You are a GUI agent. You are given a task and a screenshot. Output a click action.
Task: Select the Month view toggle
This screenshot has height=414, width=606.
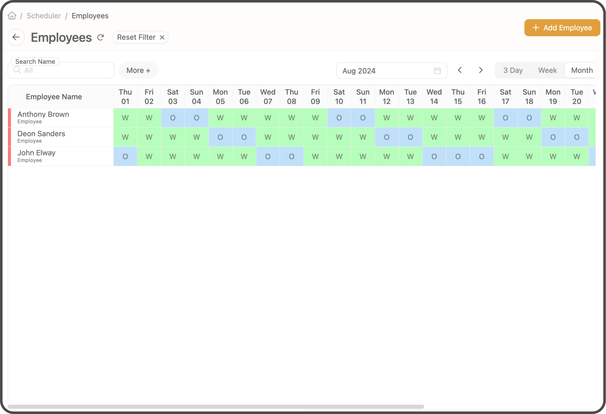point(582,70)
